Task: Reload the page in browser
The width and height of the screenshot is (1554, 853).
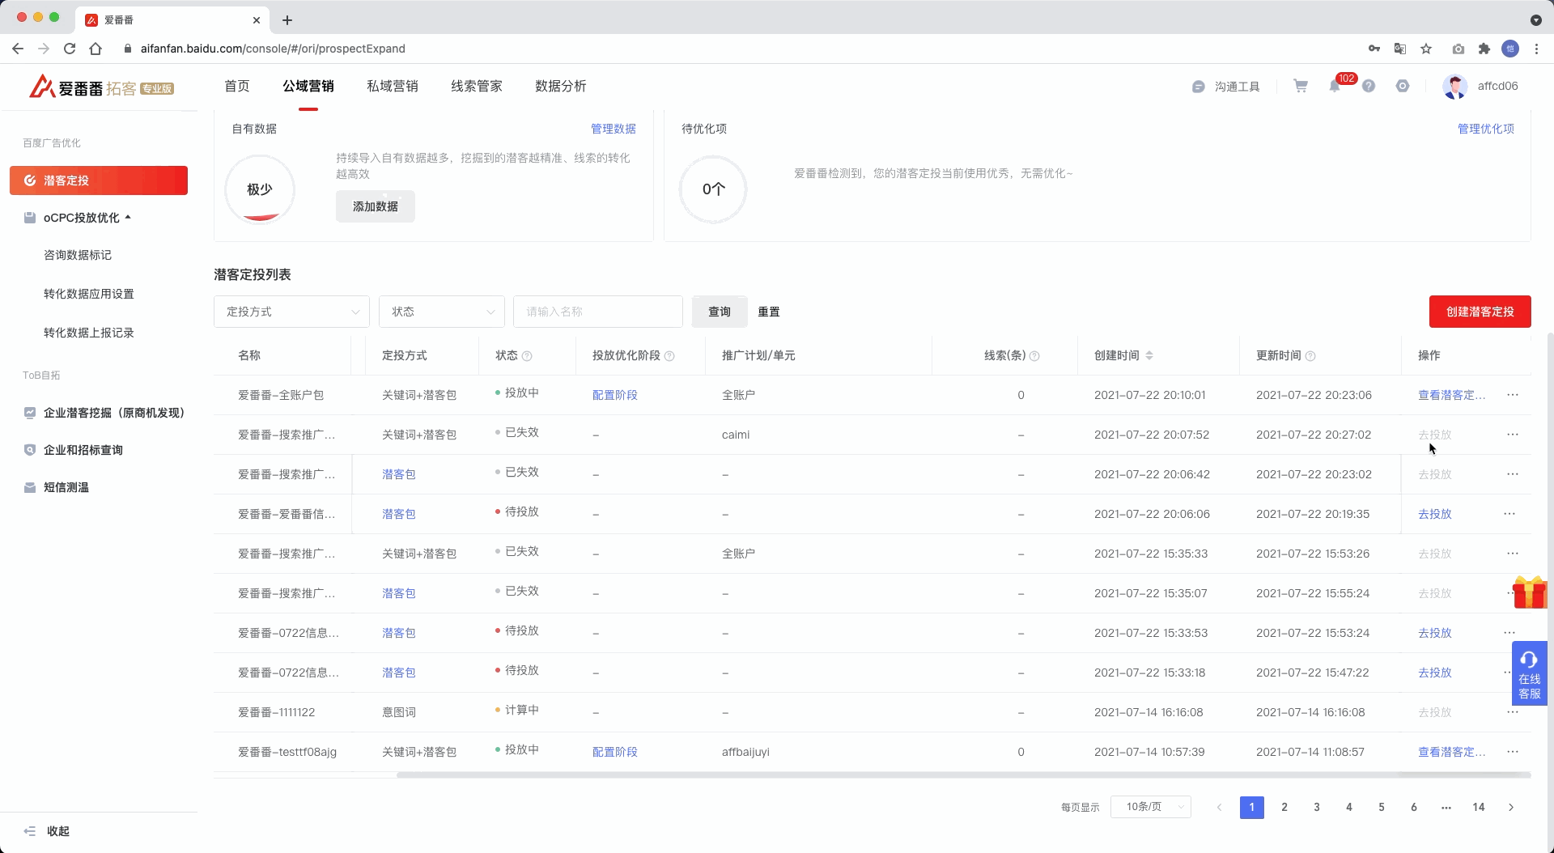Action: 70,49
